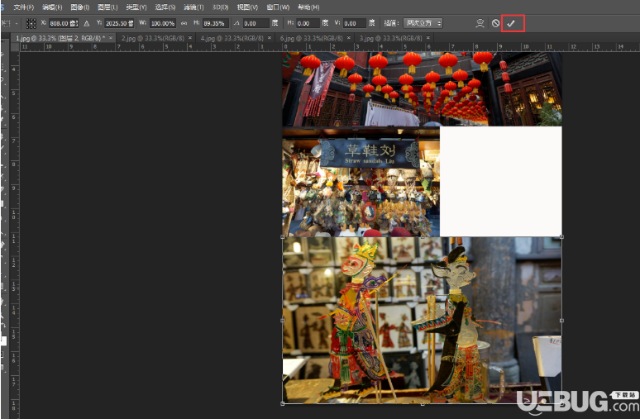This screenshot has height=419, width=640.
Task: Switch to the 4.jpg document tab
Action: coord(232,38)
